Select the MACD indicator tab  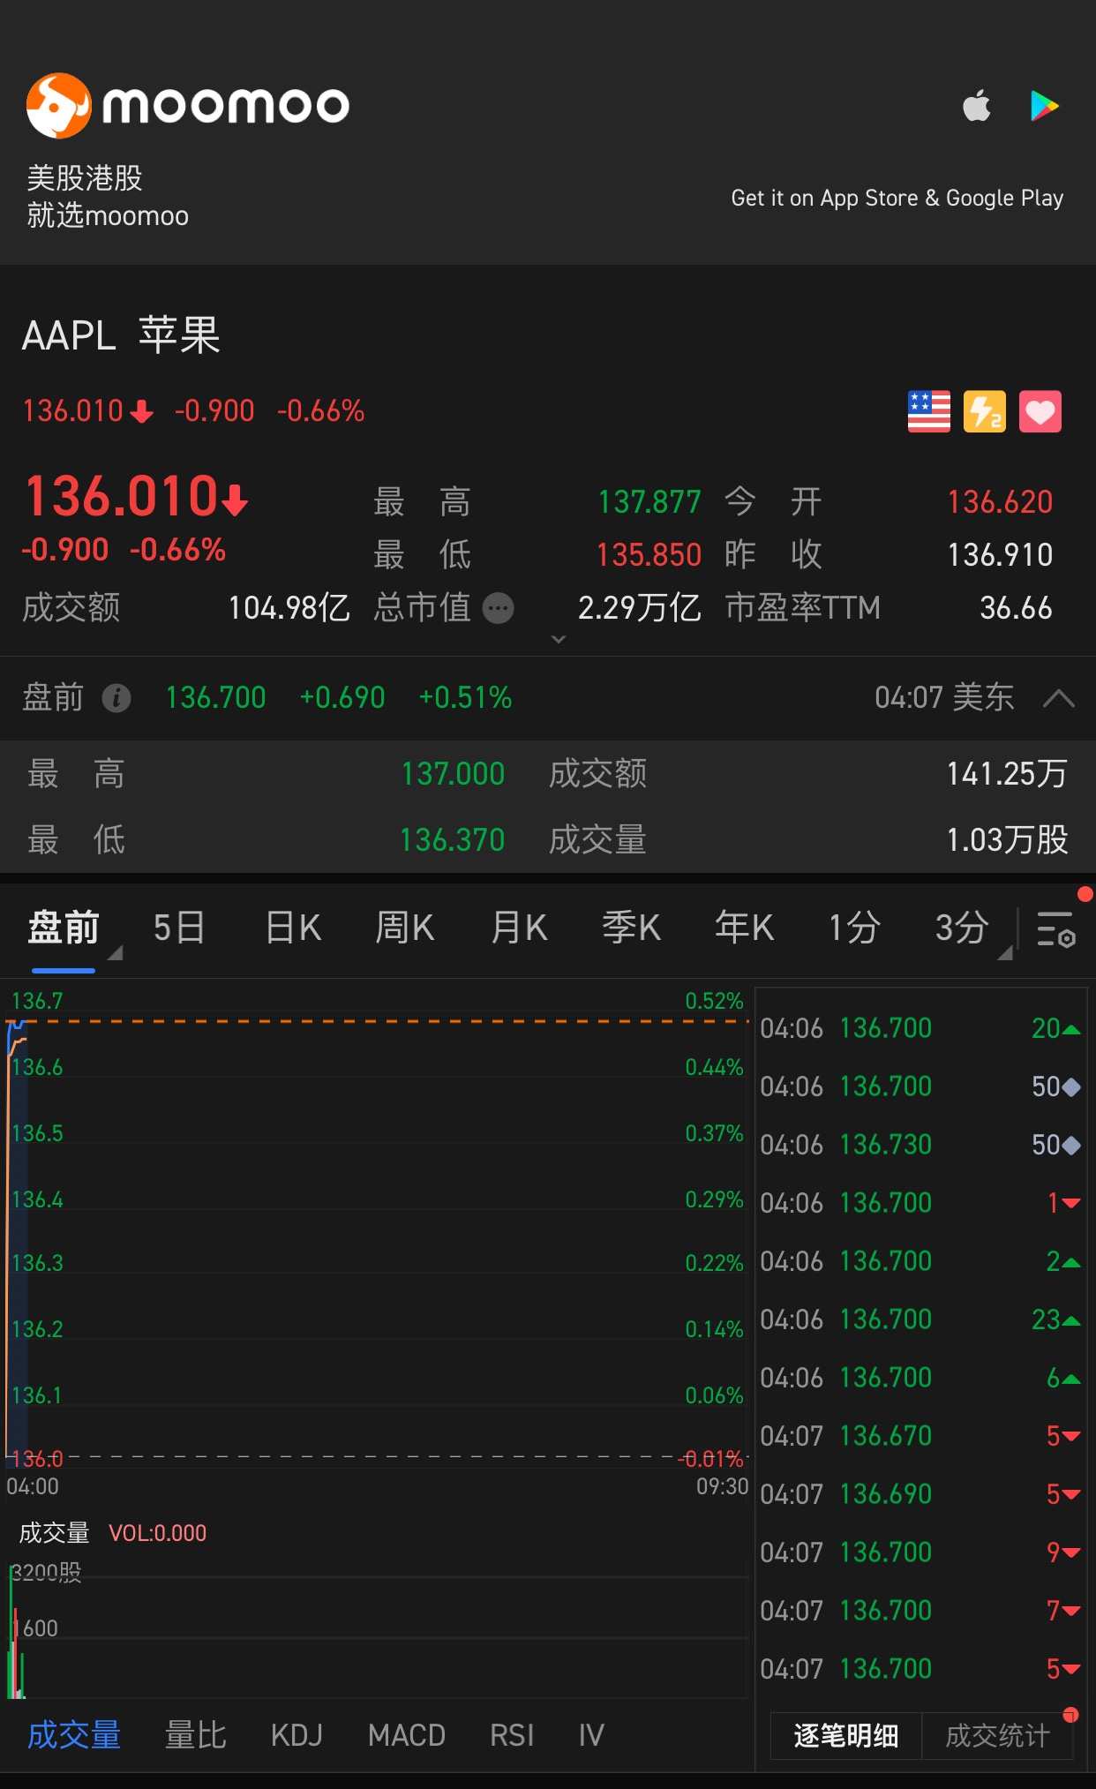coord(407,1735)
